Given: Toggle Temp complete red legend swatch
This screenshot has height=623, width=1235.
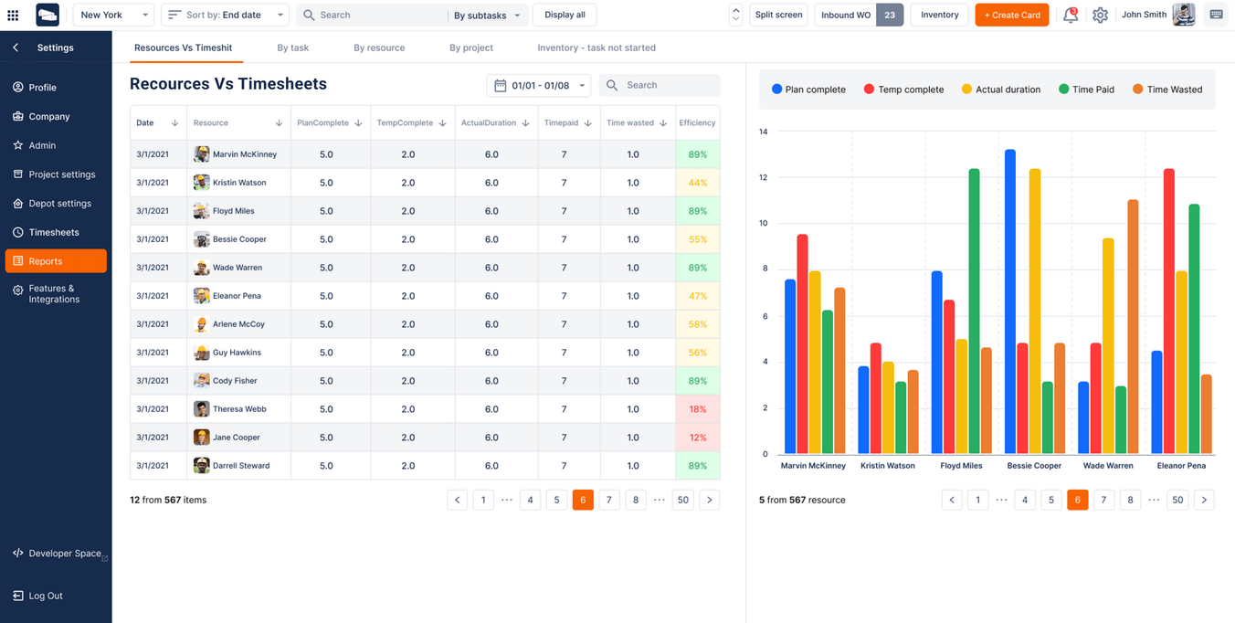Looking at the screenshot, I should click(x=869, y=90).
